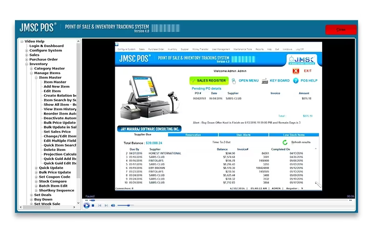The height and width of the screenshot is (233, 373).
Task: Click the keyboard icon beside Key Board
Action: (265, 81)
